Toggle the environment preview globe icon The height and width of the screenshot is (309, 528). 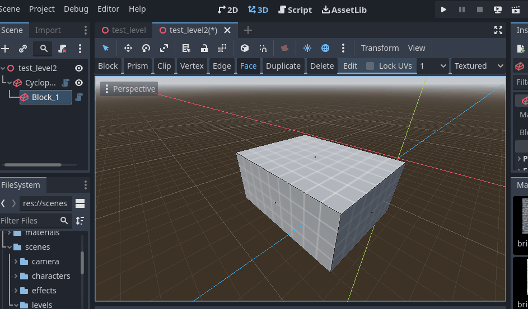pyautogui.click(x=325, y=48)
